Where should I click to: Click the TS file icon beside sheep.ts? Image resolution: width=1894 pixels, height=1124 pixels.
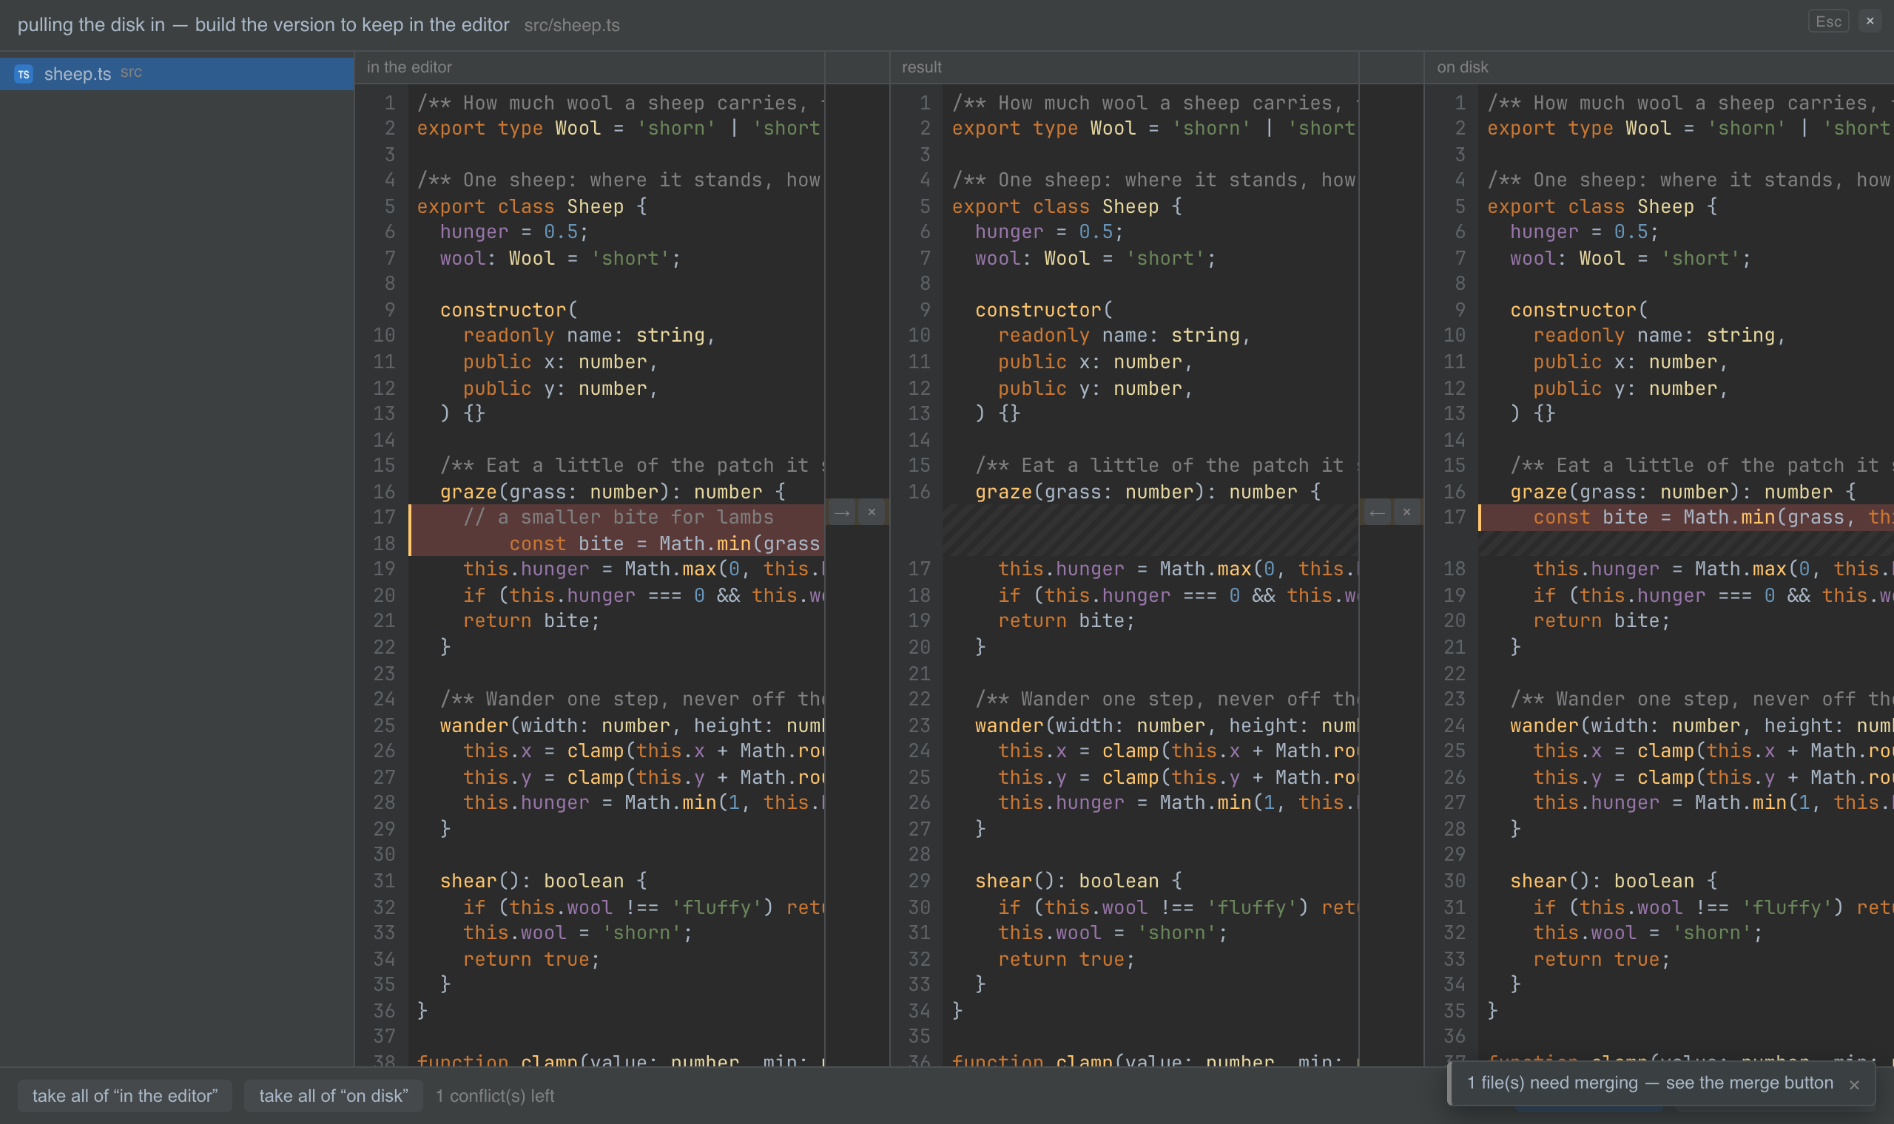(x=24, y=73)
